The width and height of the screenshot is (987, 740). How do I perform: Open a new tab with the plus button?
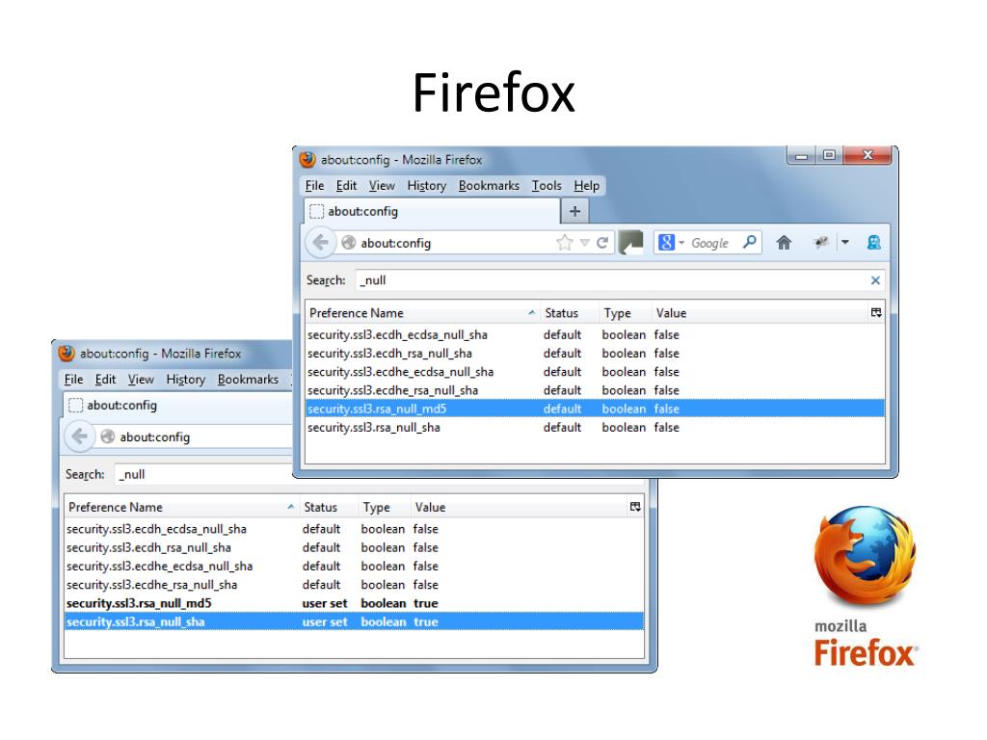tap(574, 211)
